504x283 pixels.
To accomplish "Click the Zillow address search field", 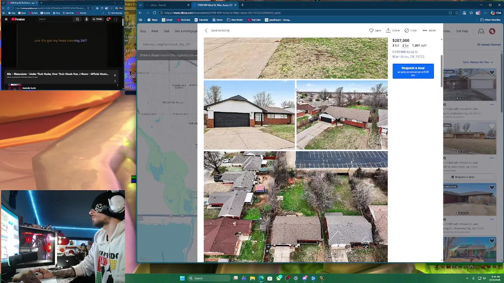I will point(168,44).
